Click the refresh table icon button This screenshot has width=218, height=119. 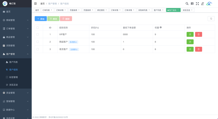pos(211,19)
